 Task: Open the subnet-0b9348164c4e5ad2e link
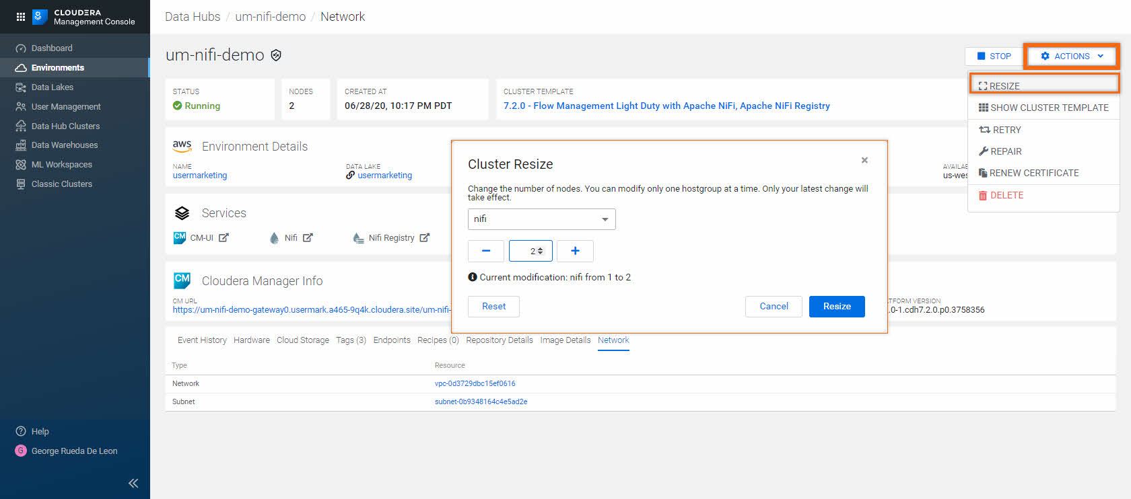(481, 402)
